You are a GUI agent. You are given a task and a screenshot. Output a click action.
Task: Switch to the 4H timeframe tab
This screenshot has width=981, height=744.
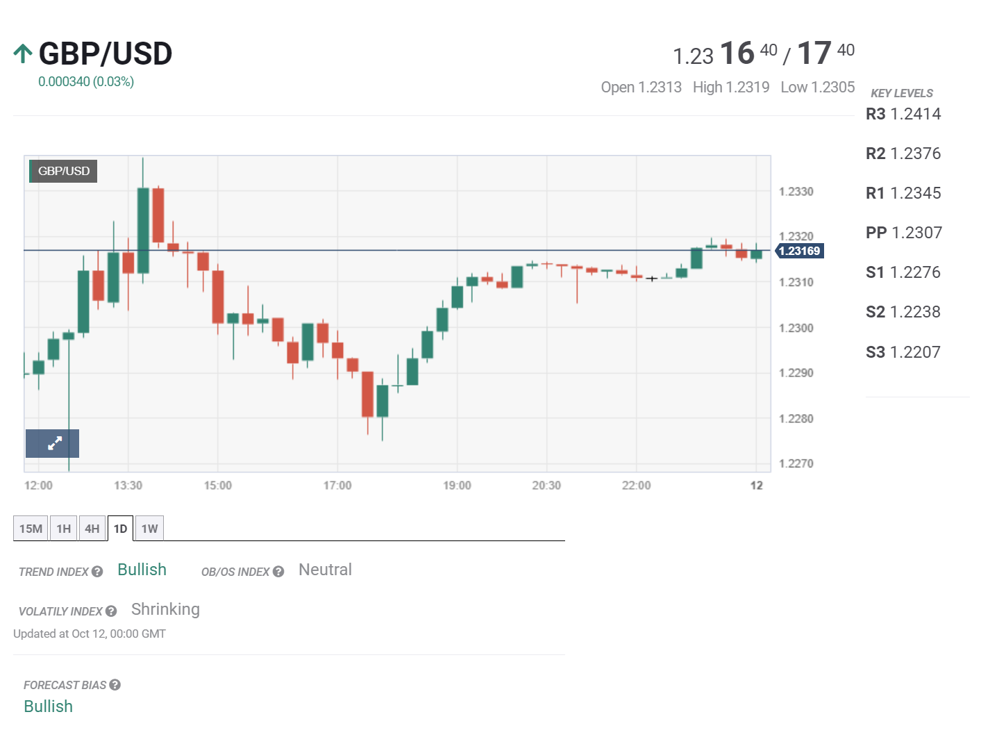click(x=92, y=529)
